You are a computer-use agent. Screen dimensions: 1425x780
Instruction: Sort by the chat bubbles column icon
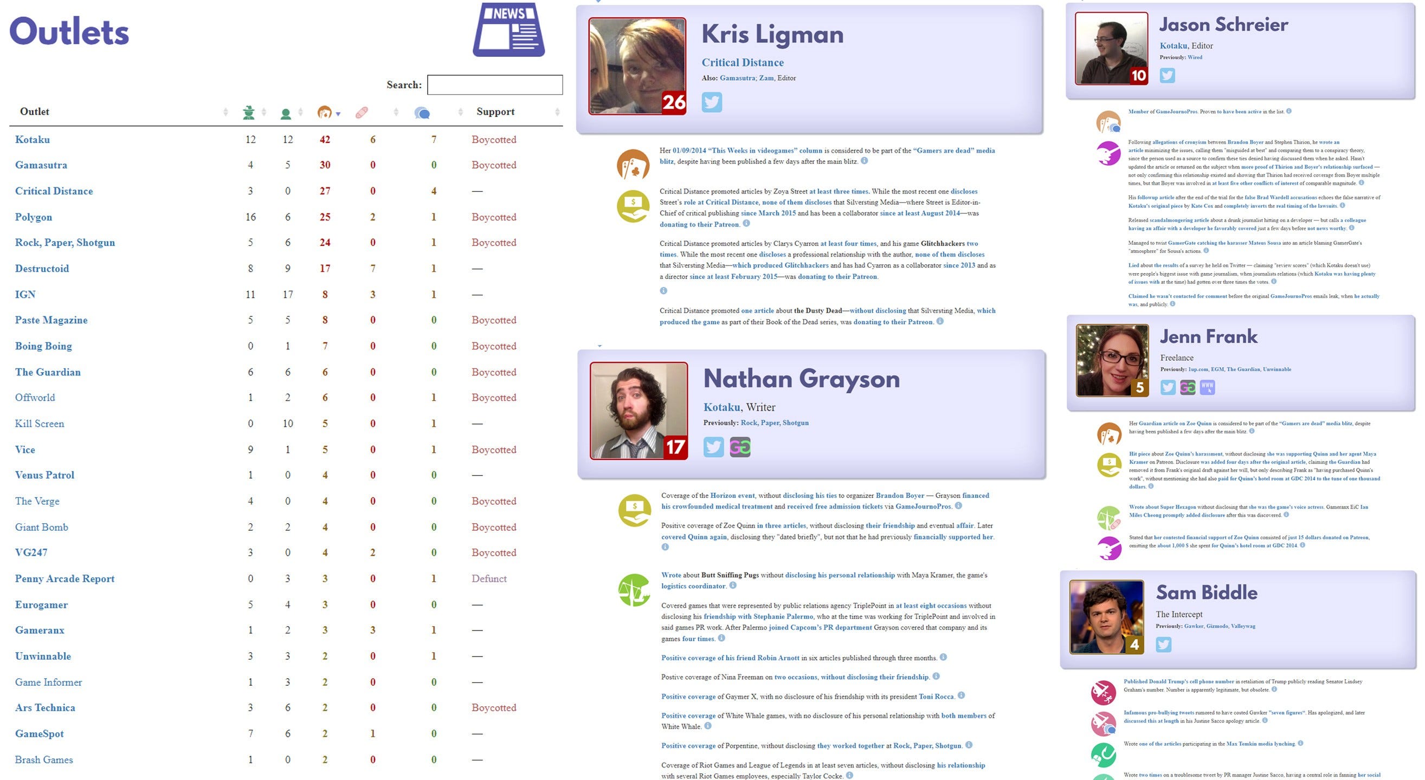[x=422, y=113]
